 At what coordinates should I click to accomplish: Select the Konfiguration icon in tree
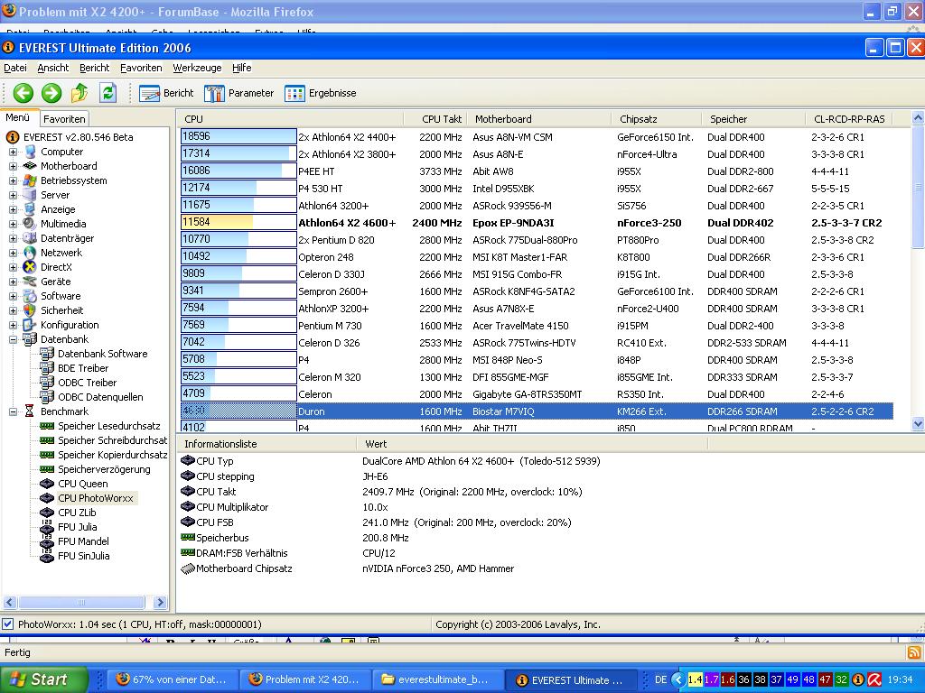point(30,325)
